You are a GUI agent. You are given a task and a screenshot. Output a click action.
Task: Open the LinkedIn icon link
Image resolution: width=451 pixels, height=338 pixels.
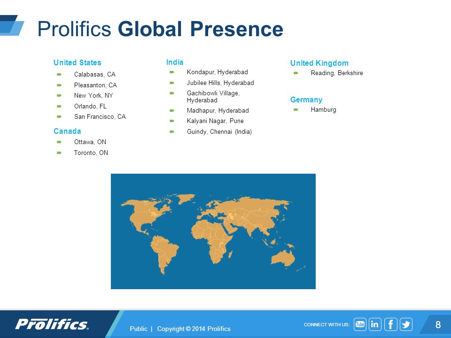coord(375,324)
